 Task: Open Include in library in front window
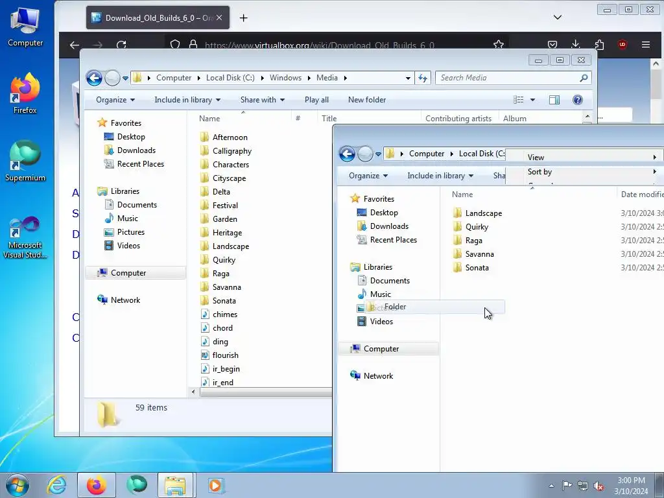pyautogui.click(x=440, y=176)
